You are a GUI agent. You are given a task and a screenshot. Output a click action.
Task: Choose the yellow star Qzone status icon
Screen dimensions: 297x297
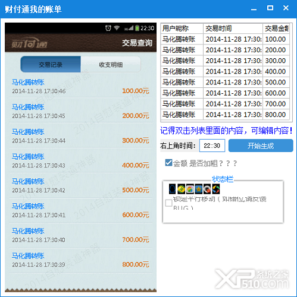tap(199, 189)
